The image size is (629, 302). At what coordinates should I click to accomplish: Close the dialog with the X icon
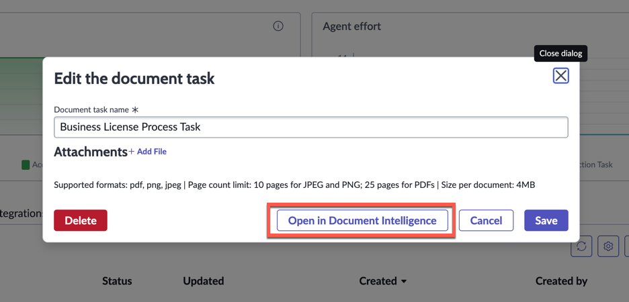(560, 76)
